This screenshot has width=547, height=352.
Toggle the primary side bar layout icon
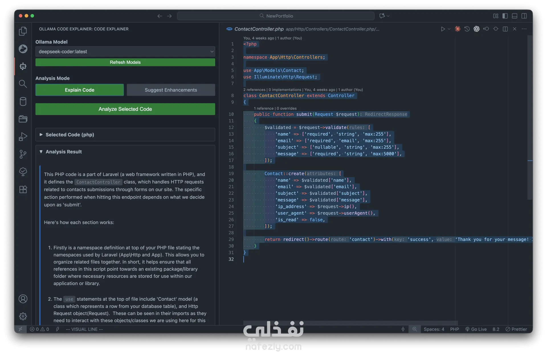[x=505, y=16]
